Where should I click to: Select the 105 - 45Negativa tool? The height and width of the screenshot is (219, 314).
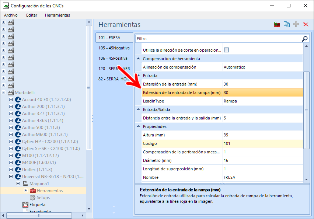[114, 48]
